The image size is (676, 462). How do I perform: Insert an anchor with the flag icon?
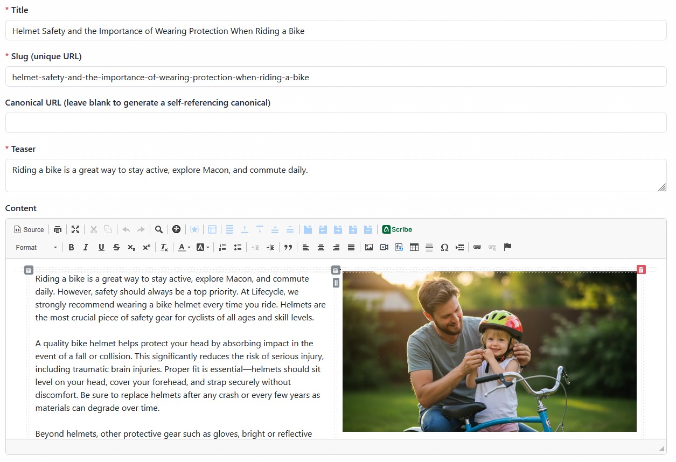[507, 247]
